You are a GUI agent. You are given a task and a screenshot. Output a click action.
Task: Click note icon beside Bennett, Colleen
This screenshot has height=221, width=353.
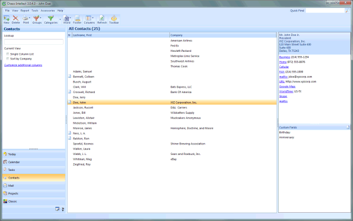pos(69,77)
